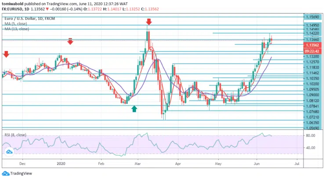Click the 1.07841 price level label
325x179 pixels.
click(x=312, y=106)
